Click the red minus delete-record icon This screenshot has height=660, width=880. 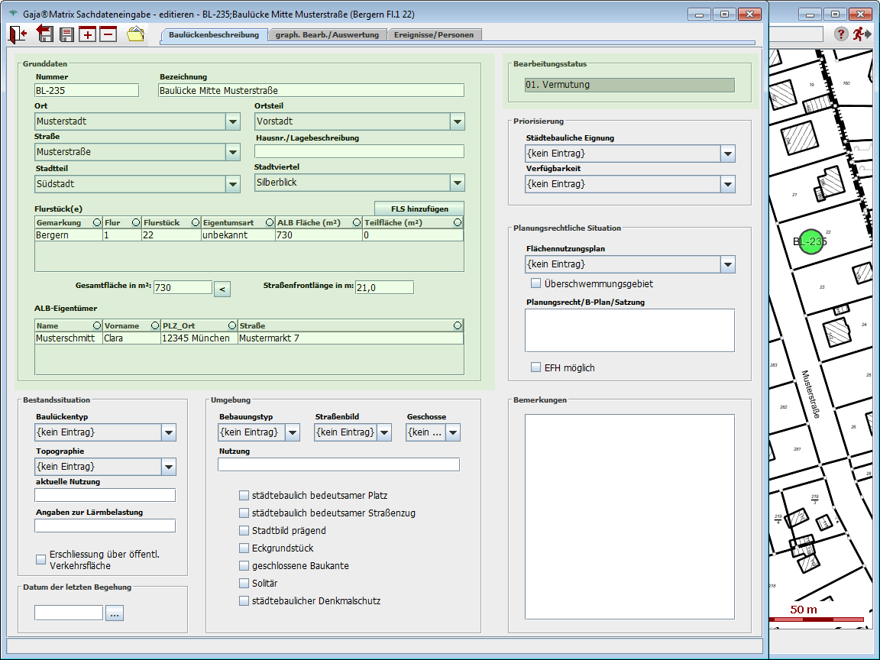click(x=108, y=34)
